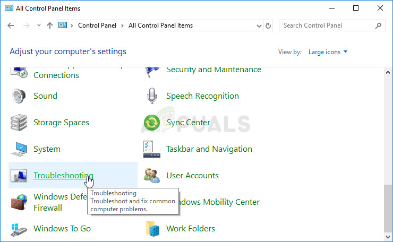393x242 pixels.
Task: Open the System computer icon
Action: coord(19,149)
